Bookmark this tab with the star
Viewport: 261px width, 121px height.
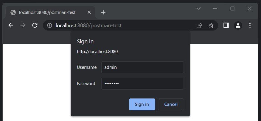coord(211,26)
